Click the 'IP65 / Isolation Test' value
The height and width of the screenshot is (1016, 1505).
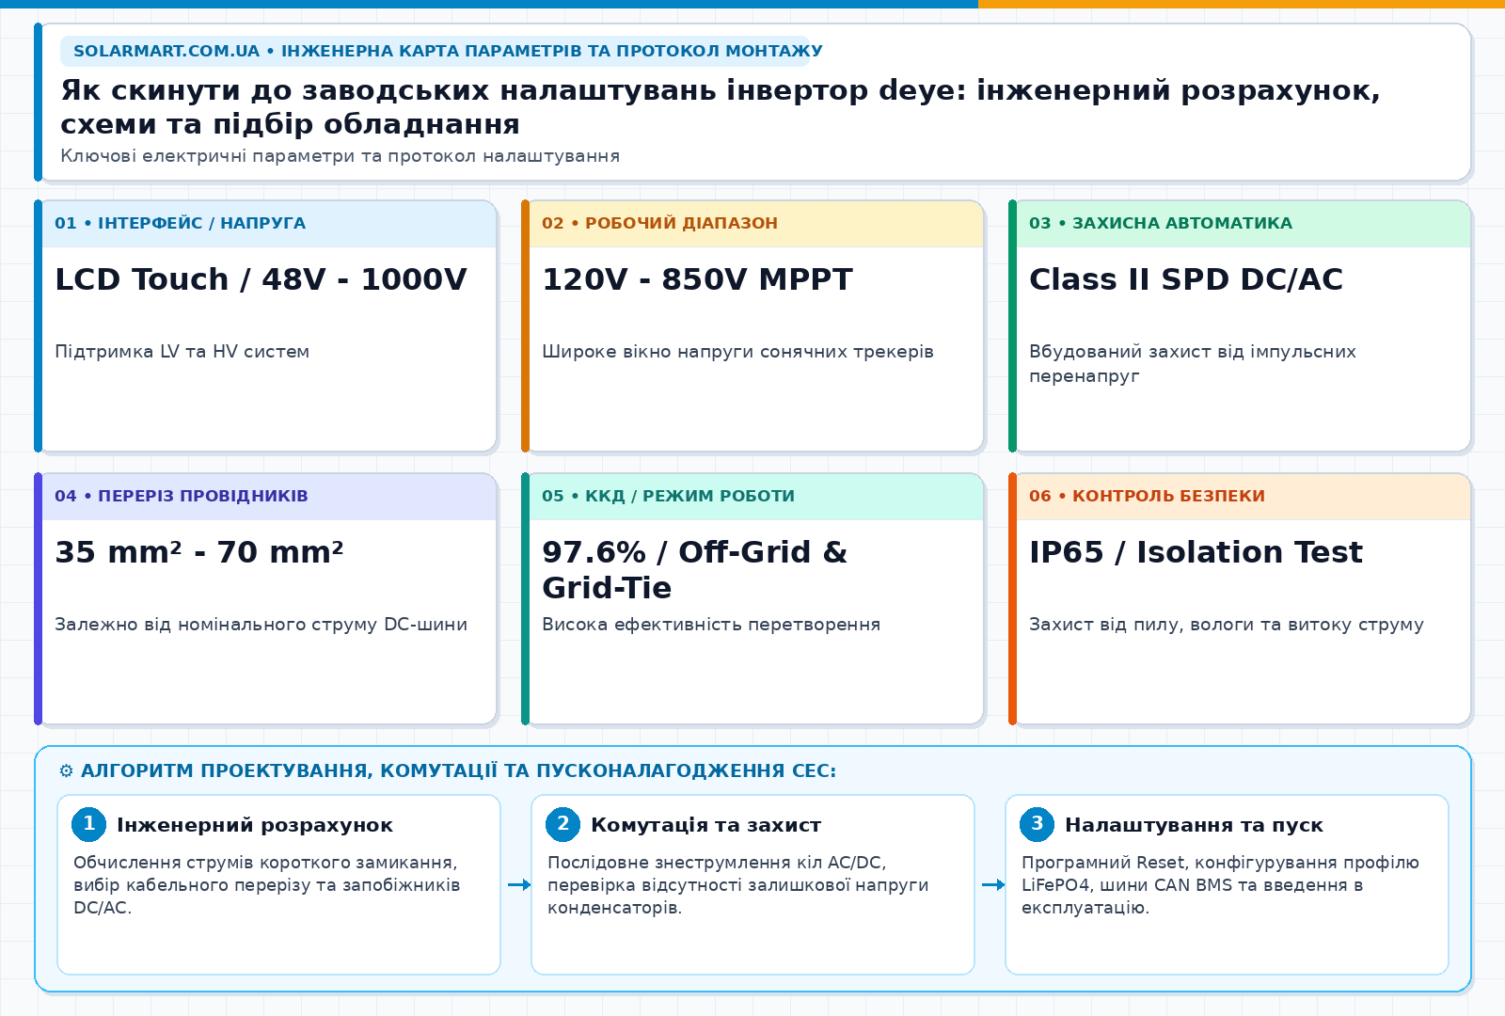1196,552
